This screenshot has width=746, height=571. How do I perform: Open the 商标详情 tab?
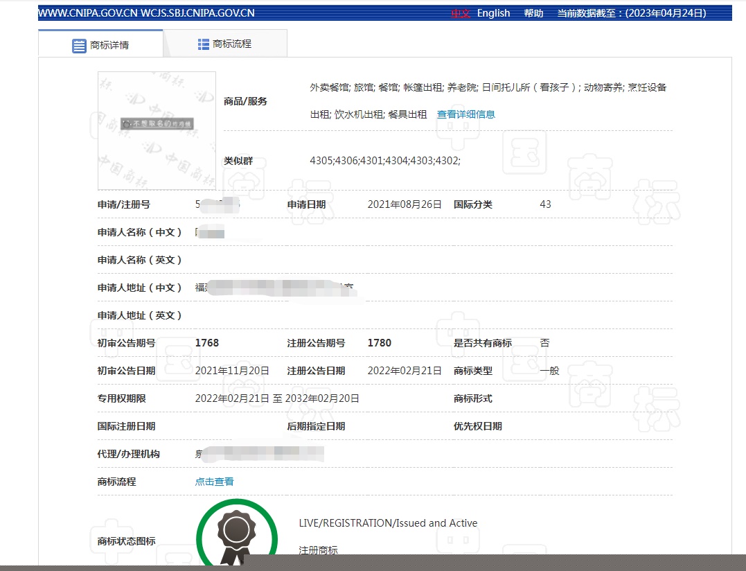tap(100, 44)
